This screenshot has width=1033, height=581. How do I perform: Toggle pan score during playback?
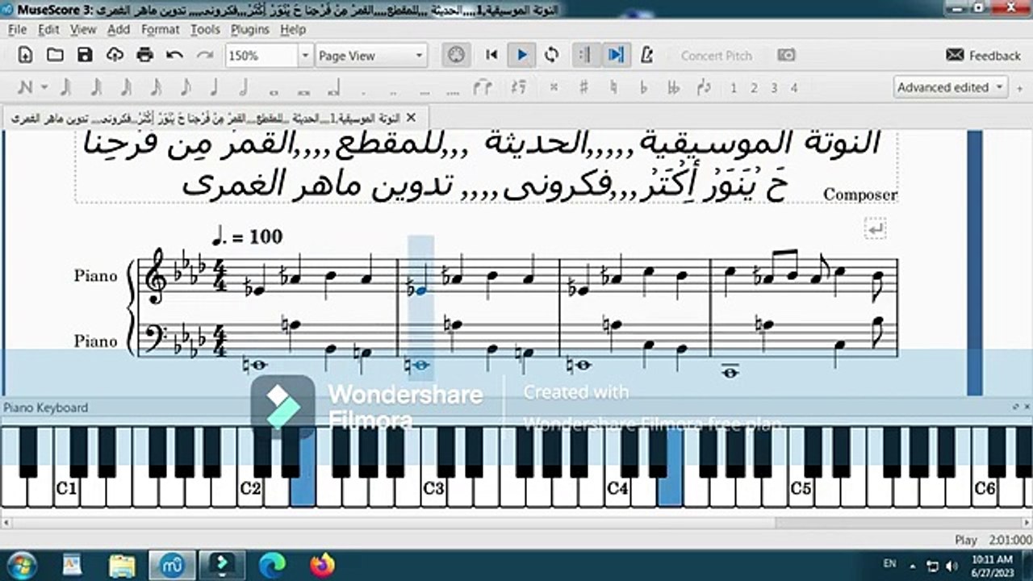pyautogui.click(x=616, y=55)
